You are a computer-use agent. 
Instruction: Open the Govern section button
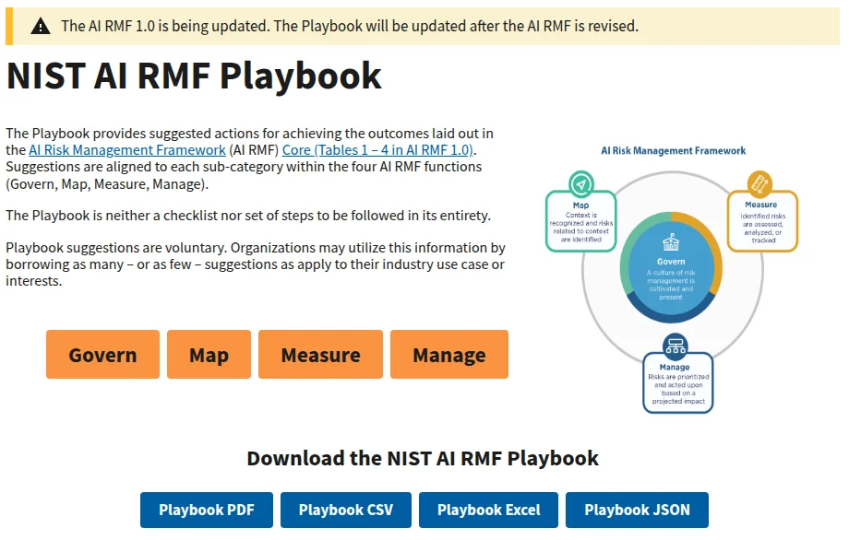pyautogui.click(x=102, y=355)
